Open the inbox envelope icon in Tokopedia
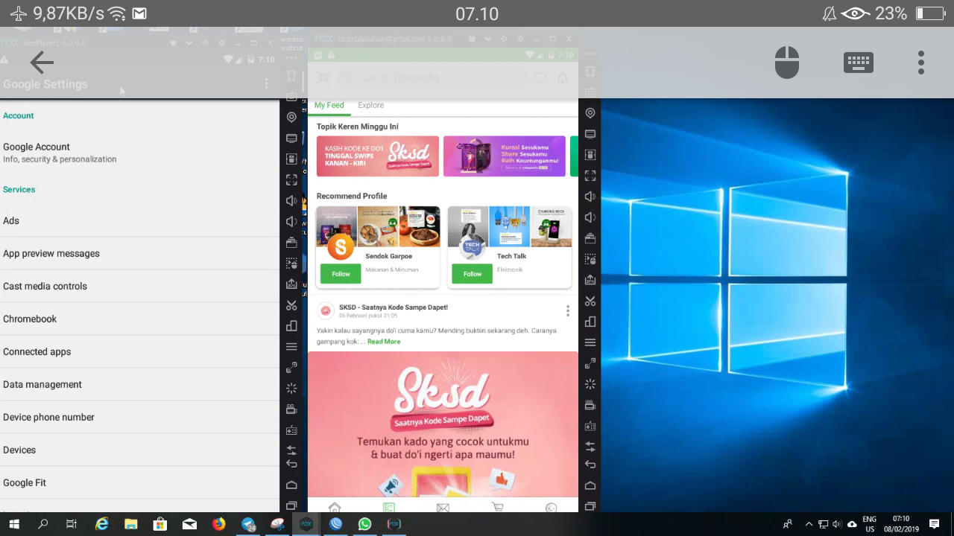Viewport: 954px width, 536px height. point(443,507)
